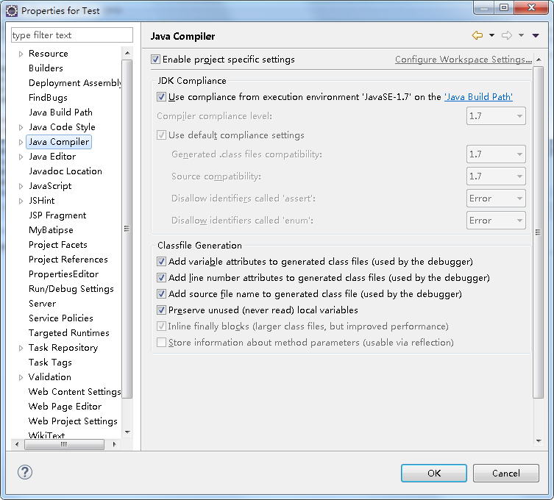
Task: Expand the Java Editor node
Action: pos(21,157)
